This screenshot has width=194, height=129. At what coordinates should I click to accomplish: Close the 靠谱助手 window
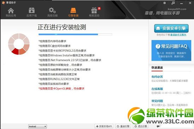(190, 3)
